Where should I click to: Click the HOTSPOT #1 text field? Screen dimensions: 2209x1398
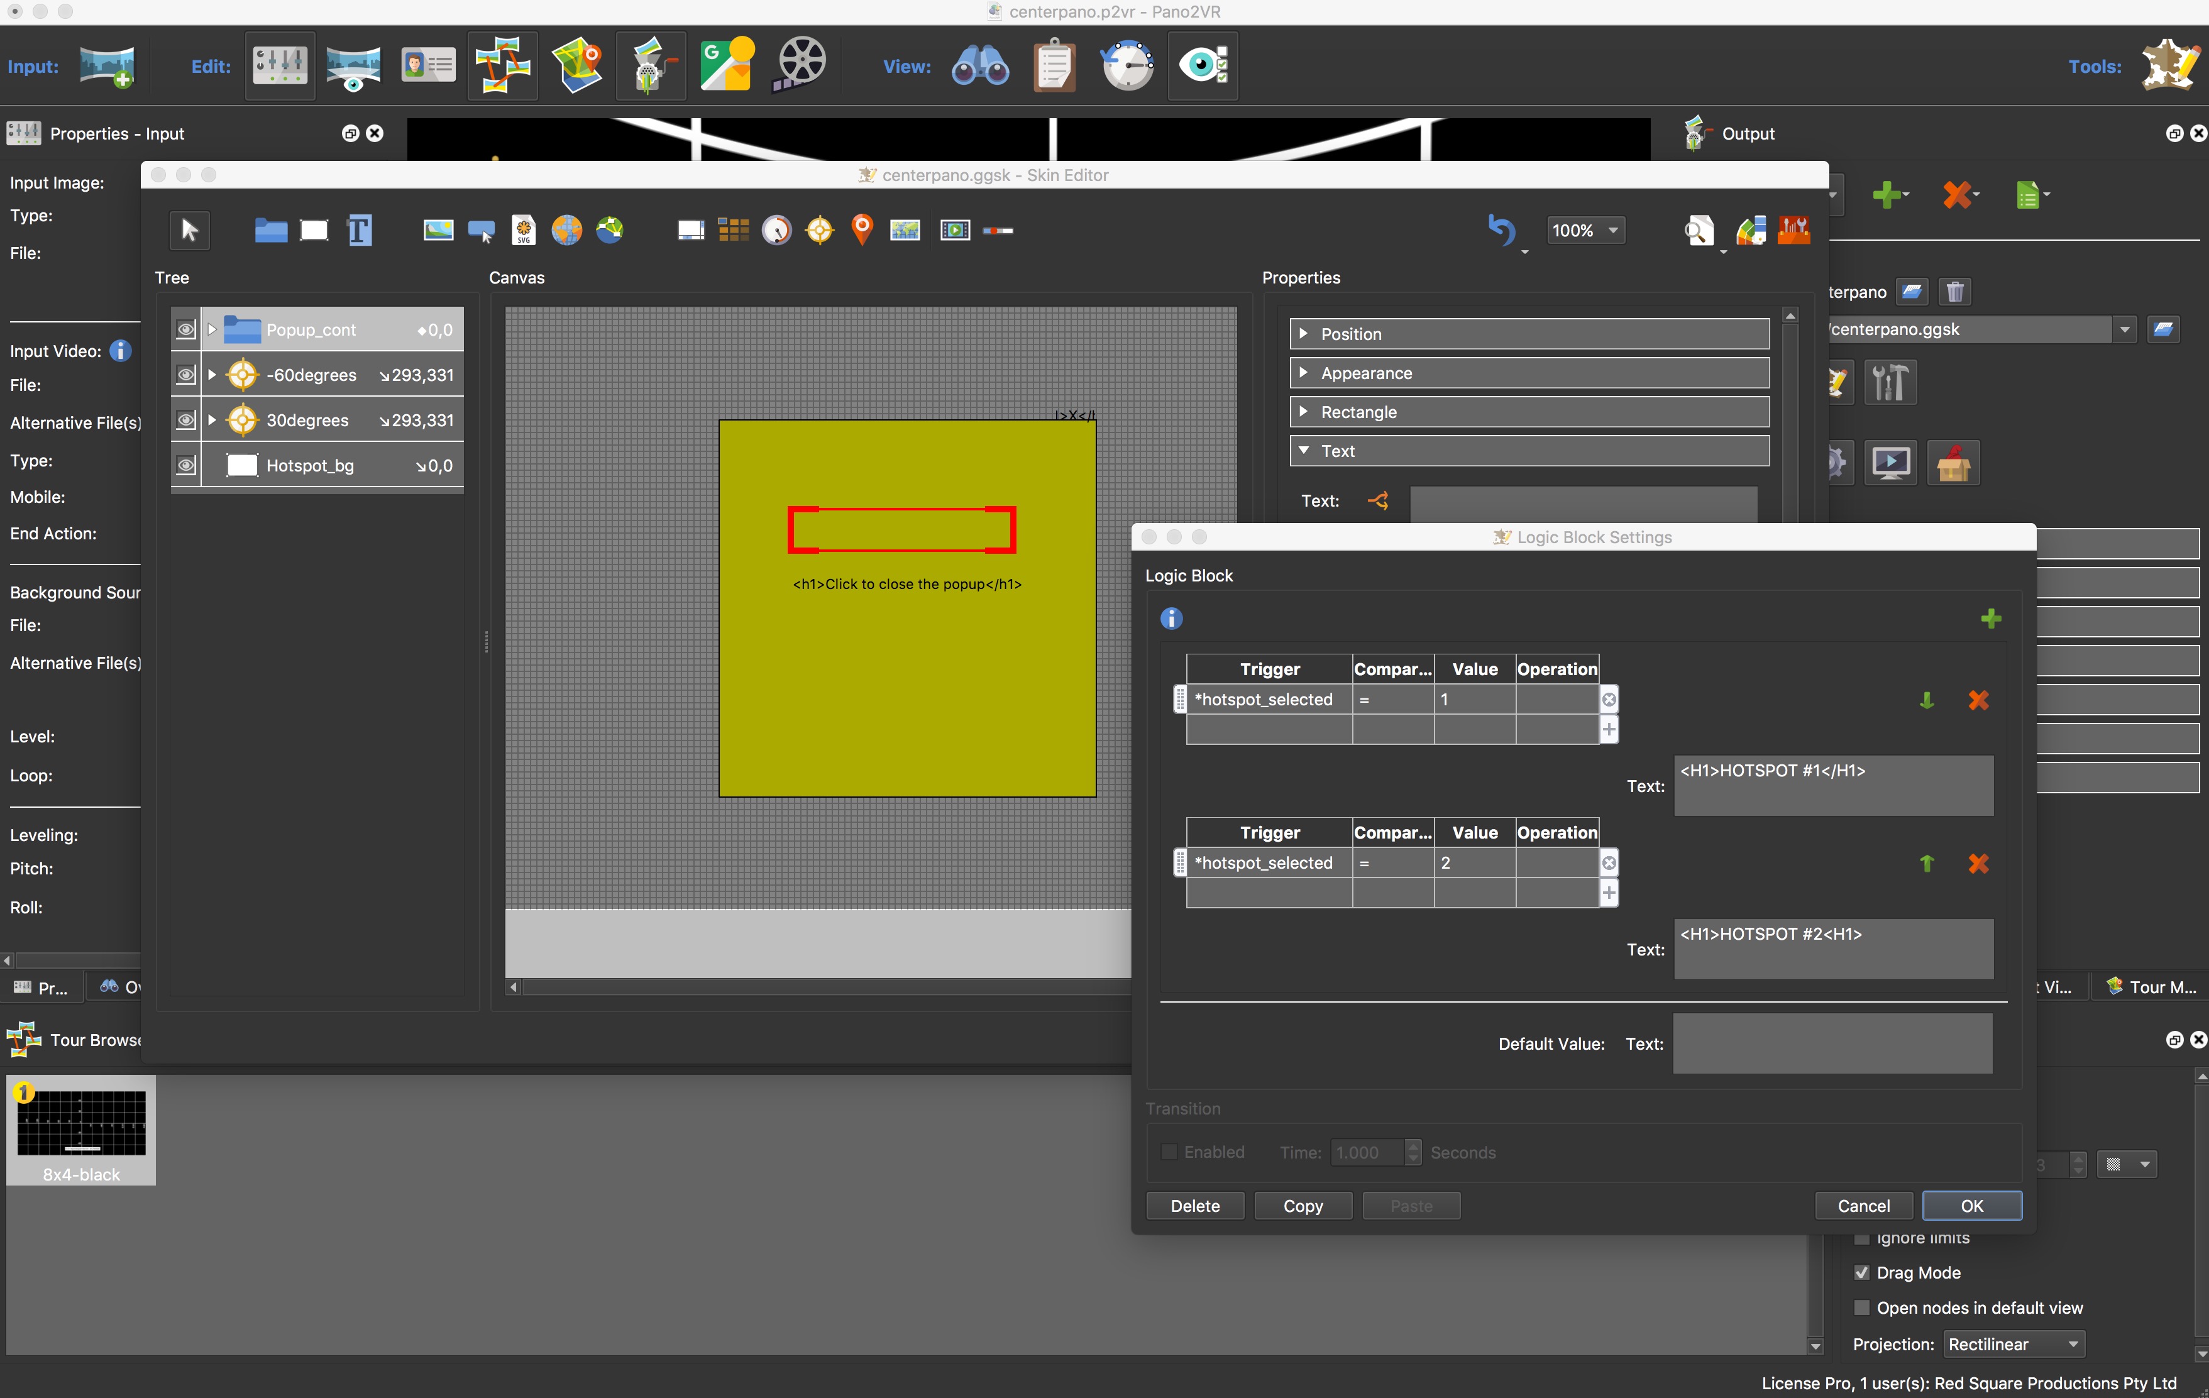pos(1833,786)
